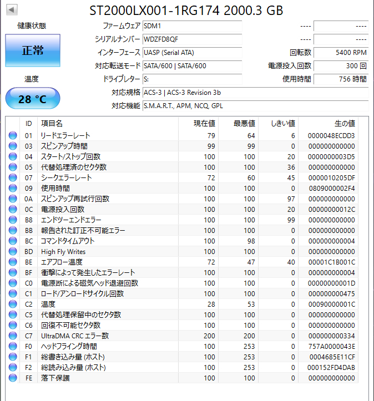Screen dimensions: 374x401
Task: Click the 756 時間 usage hours field
Action: pos(341,79)
